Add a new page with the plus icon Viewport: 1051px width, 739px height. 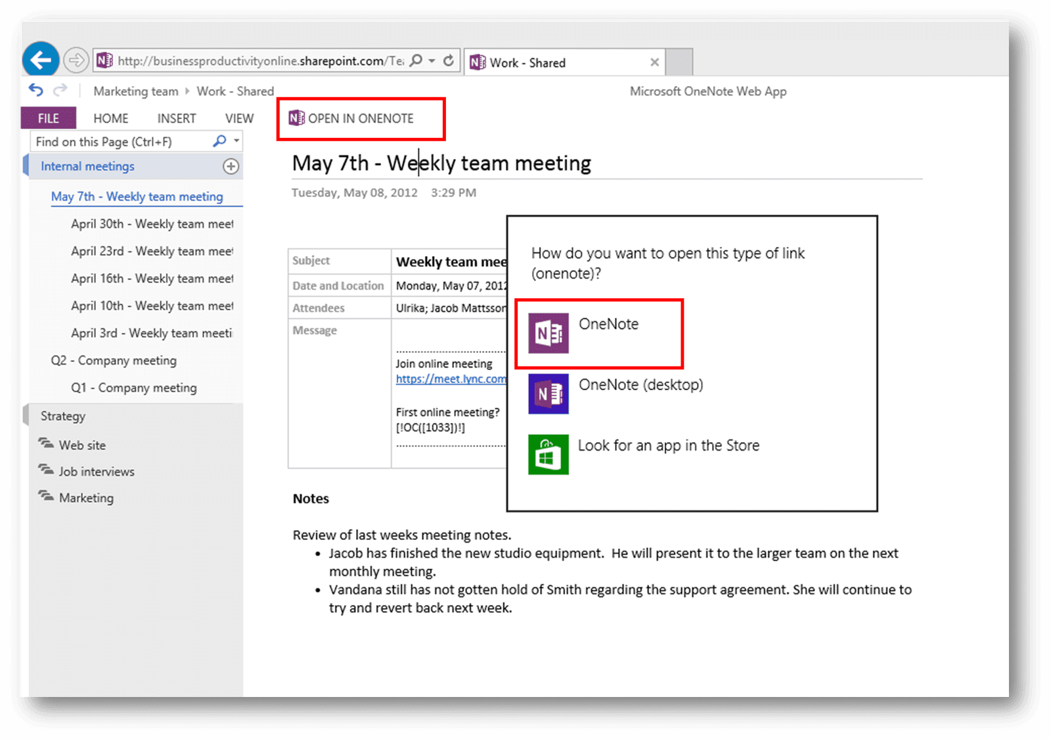[231, 166]
